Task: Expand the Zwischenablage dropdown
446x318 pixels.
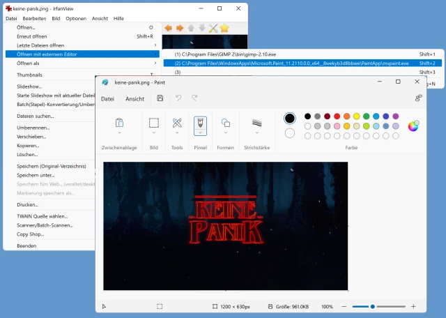Action: coord(119,132)
